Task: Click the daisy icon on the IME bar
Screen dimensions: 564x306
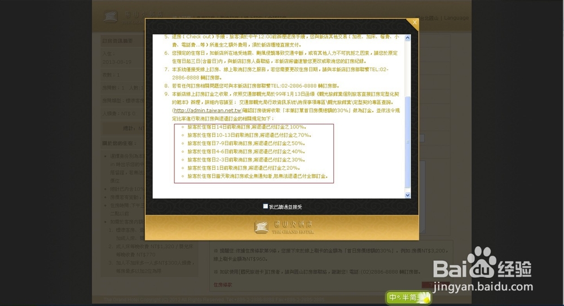Action: pos(425,298)
